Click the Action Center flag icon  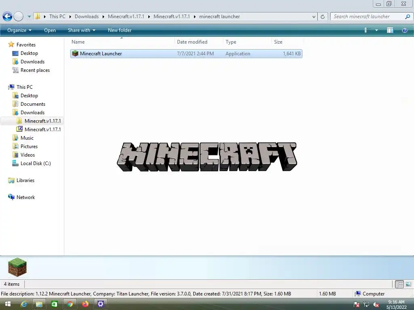[357, 304]
